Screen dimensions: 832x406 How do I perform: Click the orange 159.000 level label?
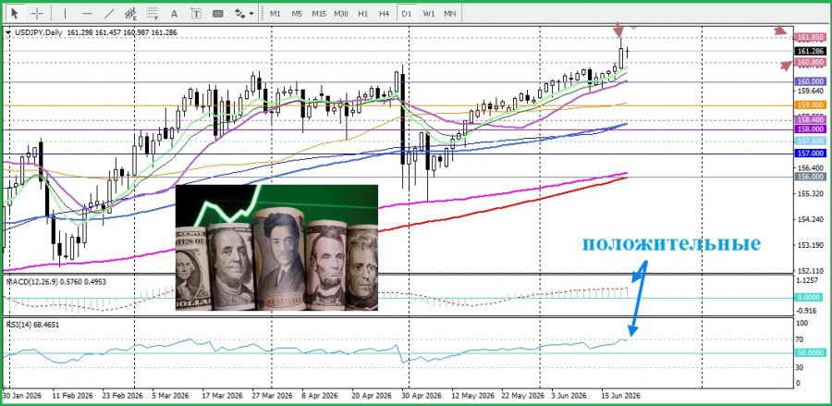pyautogui.click(x=810, y=105)
